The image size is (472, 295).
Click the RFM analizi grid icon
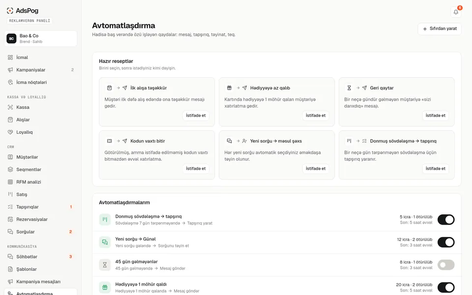point(10,182)
